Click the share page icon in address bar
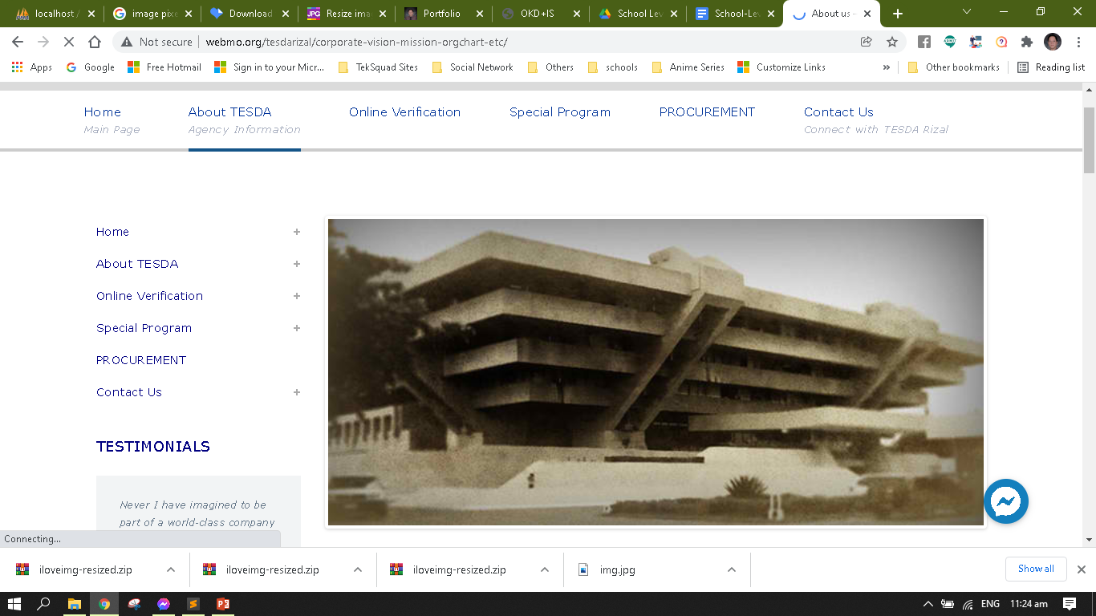Screen dimensions: 1096x616 click(867, 42)
